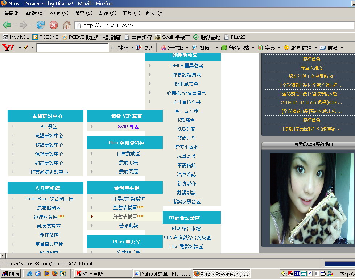Click inside the URL address bar

tap(214, 25)
